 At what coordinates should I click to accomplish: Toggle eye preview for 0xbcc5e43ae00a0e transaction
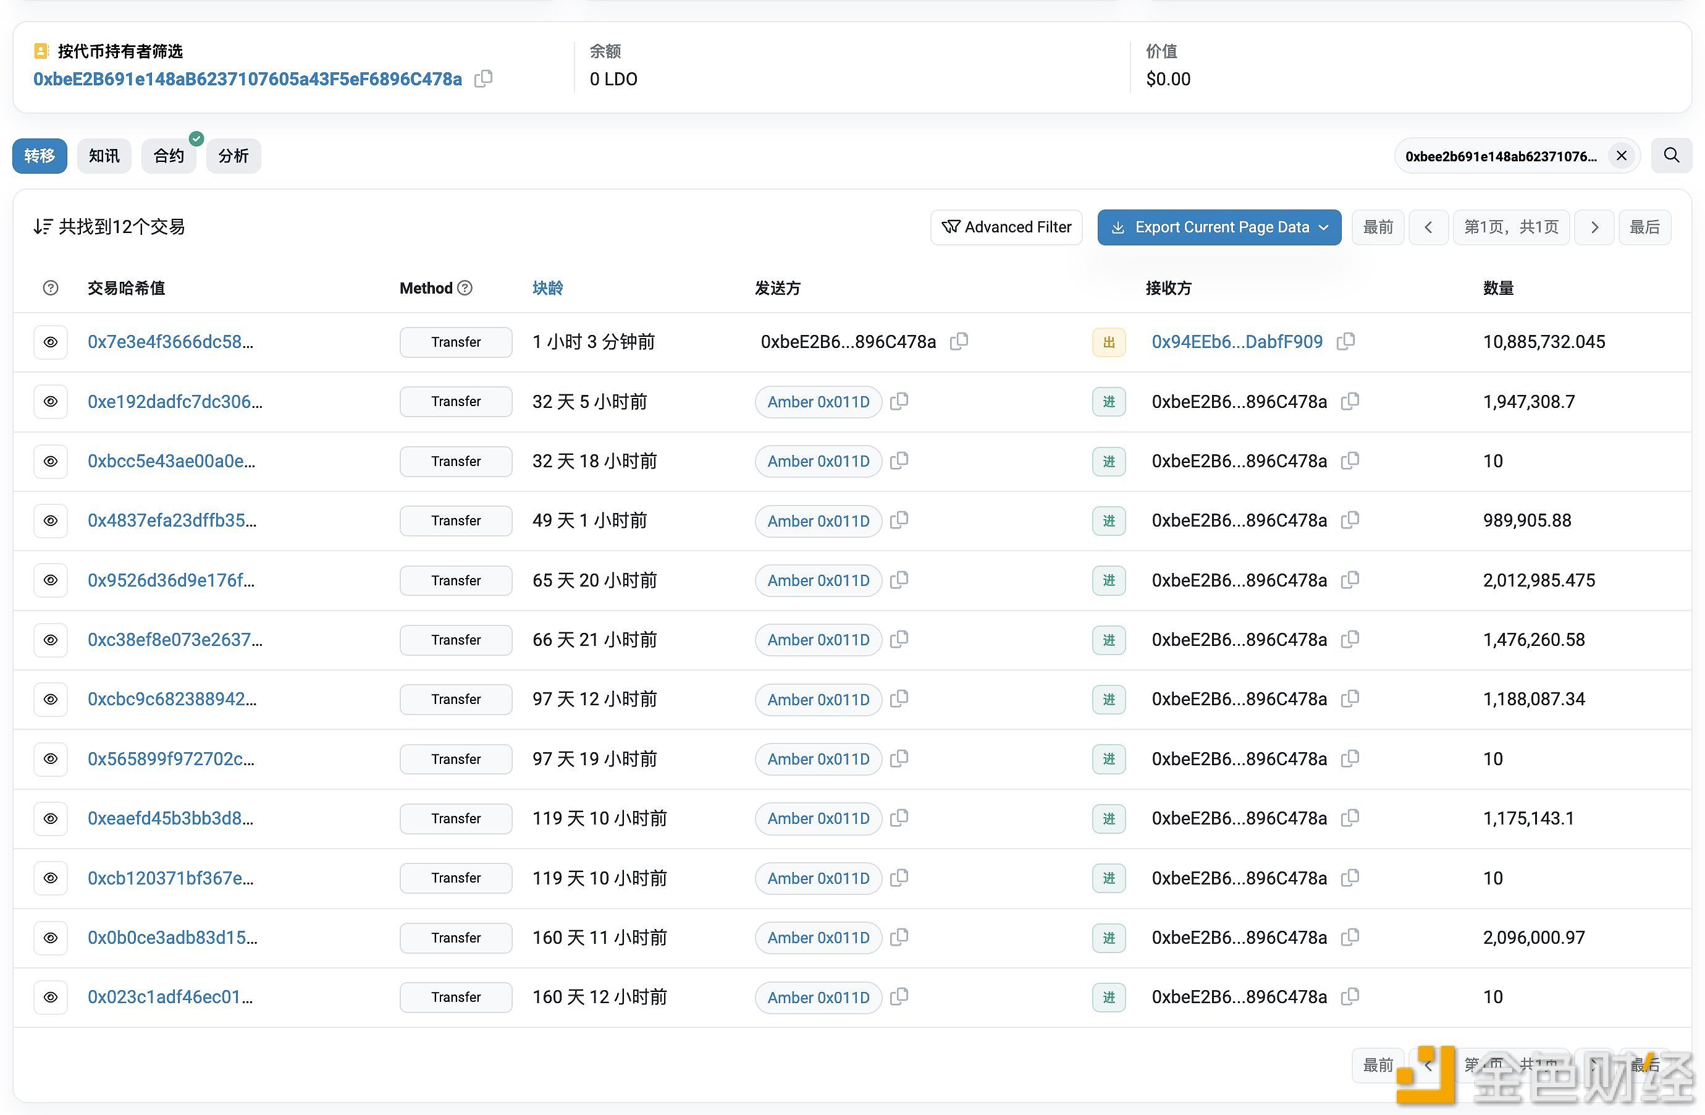pyautogui.click(x=51, y=460)
